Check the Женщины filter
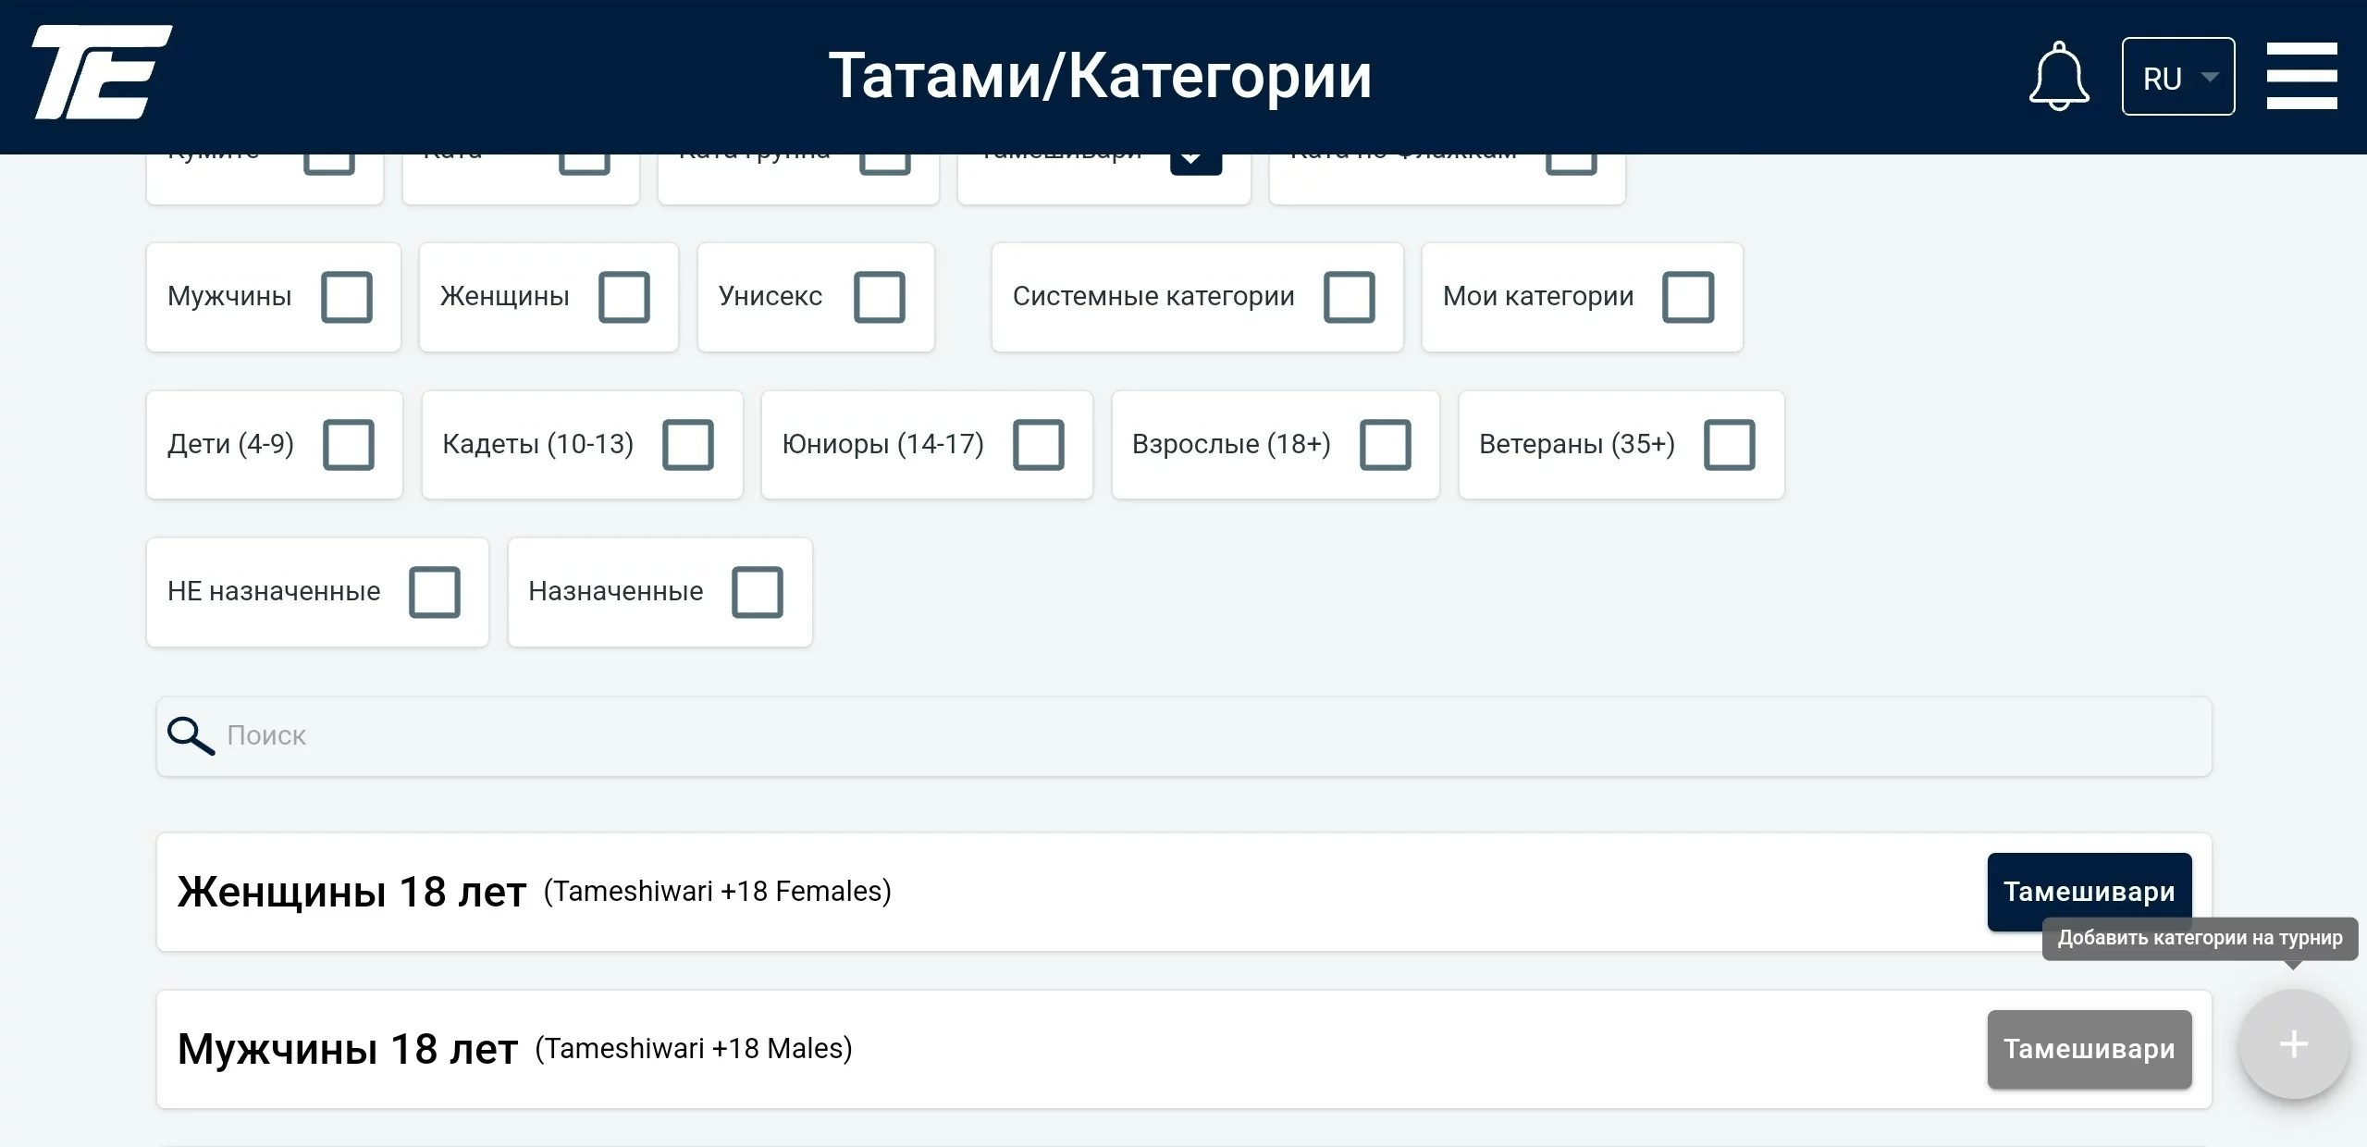This screenshot has width=2367, height=1147. [x=624, y=297]
